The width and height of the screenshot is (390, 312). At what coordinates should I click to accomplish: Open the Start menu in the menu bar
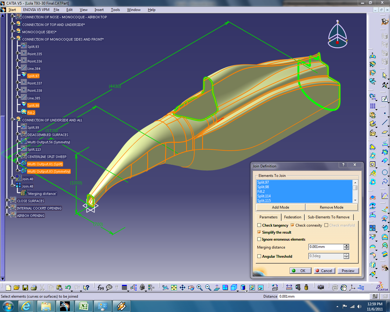pyautogui.click(x=12, y=10)
